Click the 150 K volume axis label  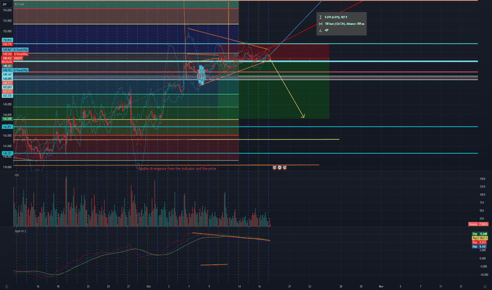click(x=482, y=179)
